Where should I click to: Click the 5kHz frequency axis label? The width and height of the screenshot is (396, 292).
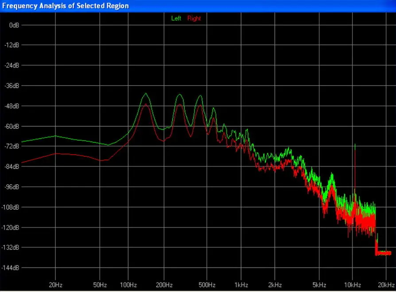pos(319,284)
